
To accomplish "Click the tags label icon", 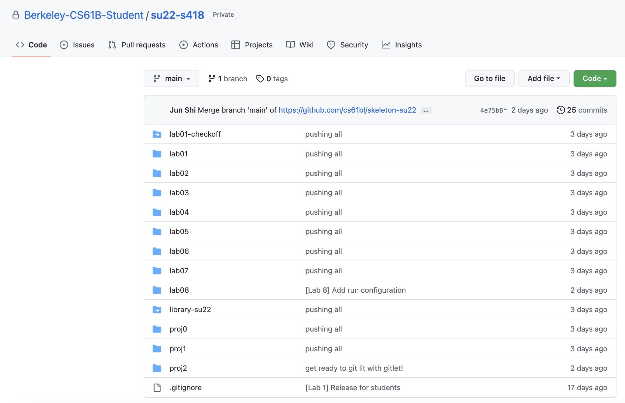I will [x=260, y=79].
